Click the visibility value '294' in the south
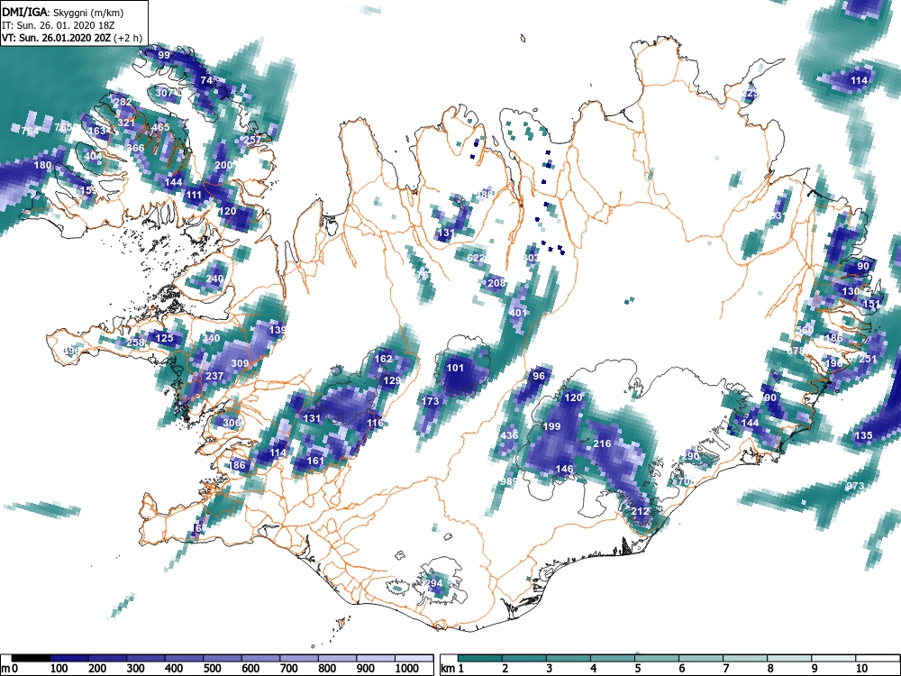The width and height of the screenshot is (901, 676). coord(433,583)
